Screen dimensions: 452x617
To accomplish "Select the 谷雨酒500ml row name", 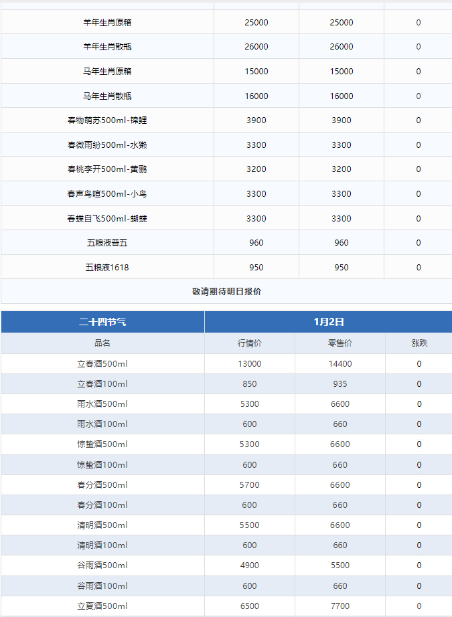I will (x=102, y=565).
